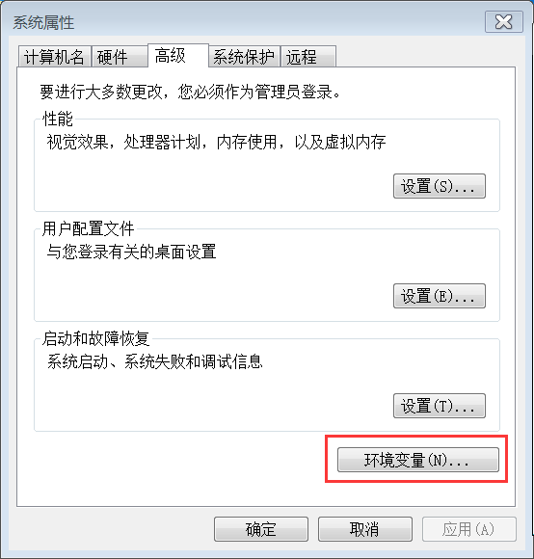
Task: Click the 启动和故障恢复 group label
Action: (x=95, y=338)
